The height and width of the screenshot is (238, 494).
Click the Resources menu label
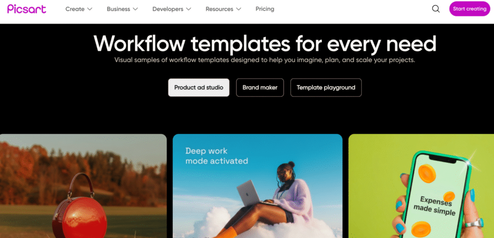220,9
